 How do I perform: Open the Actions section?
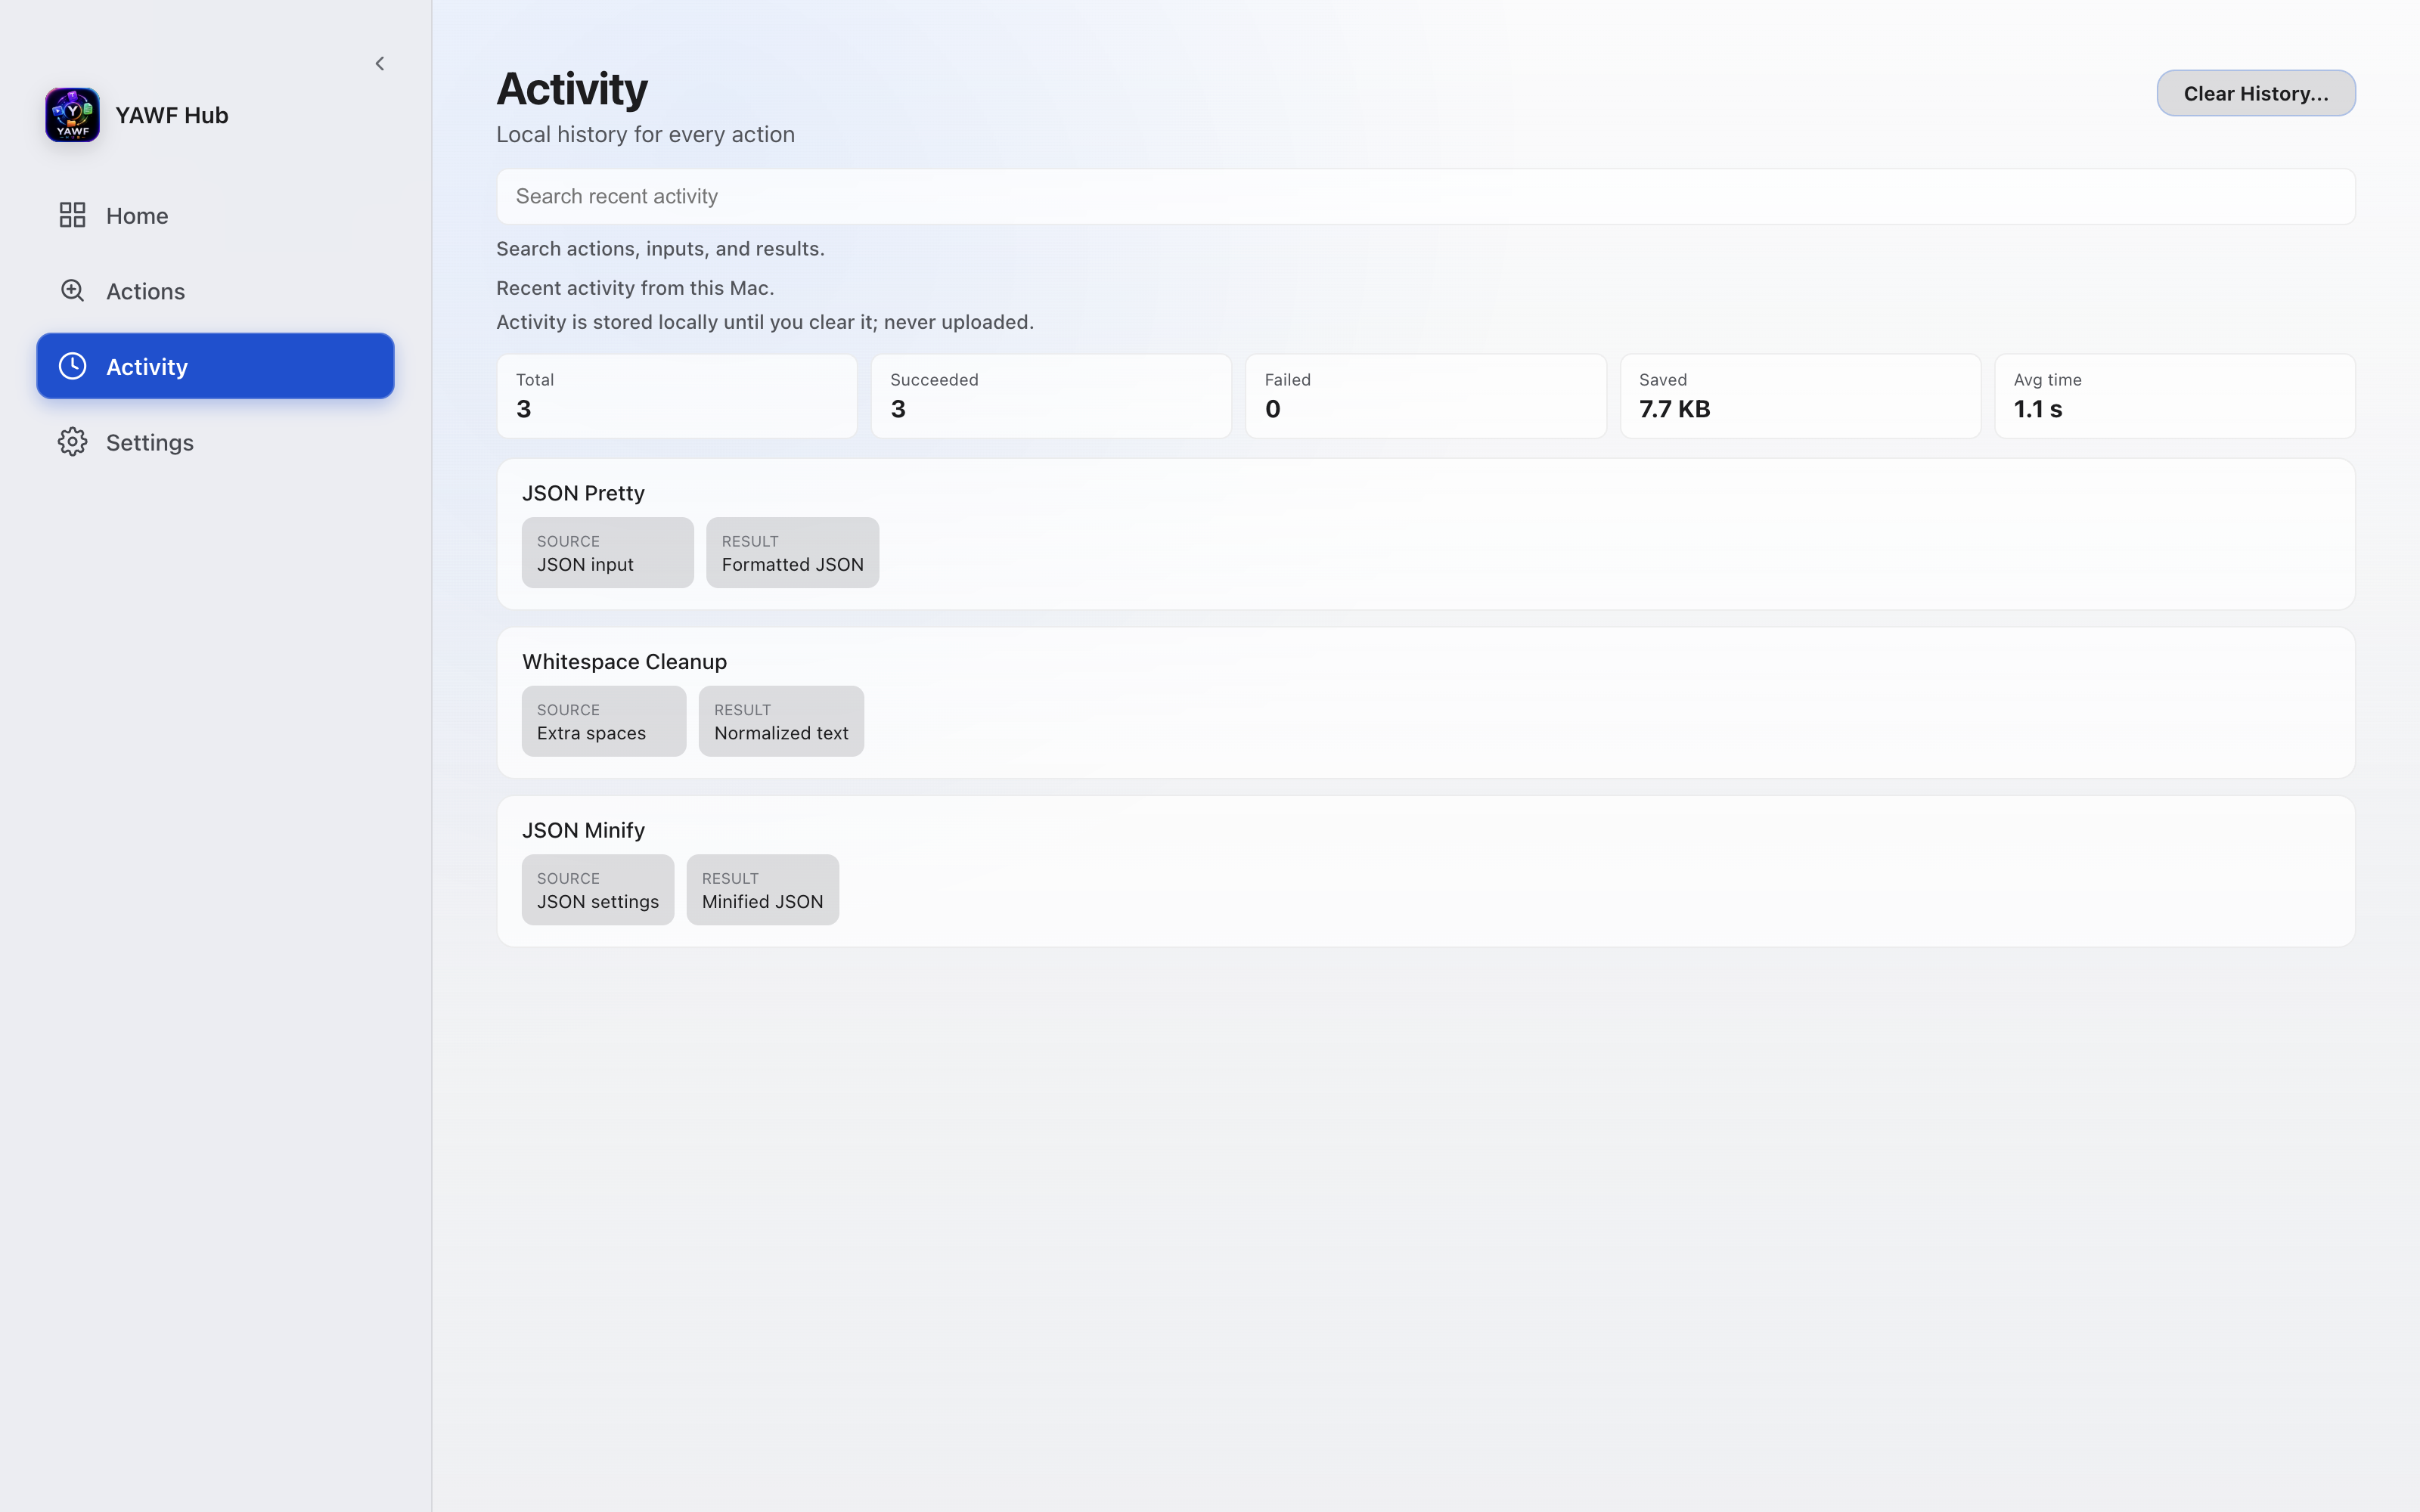pos(215,291)
